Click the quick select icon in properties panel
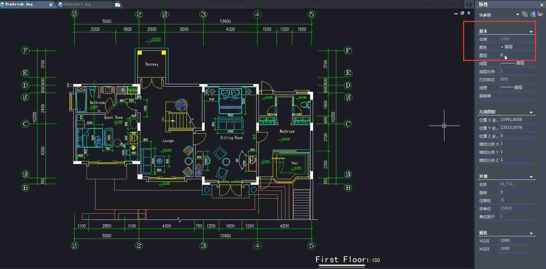The width and height of the screenshot is (546, 269). 540,14
